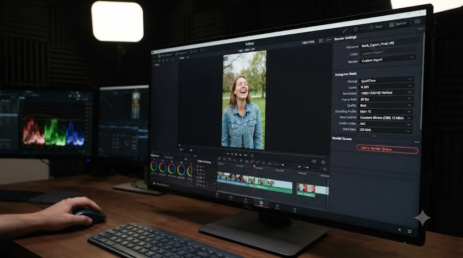
Task: Click the single-viewer icon at timeline toolbar right end
Action: pyautogui.click(x=323, y=162)
